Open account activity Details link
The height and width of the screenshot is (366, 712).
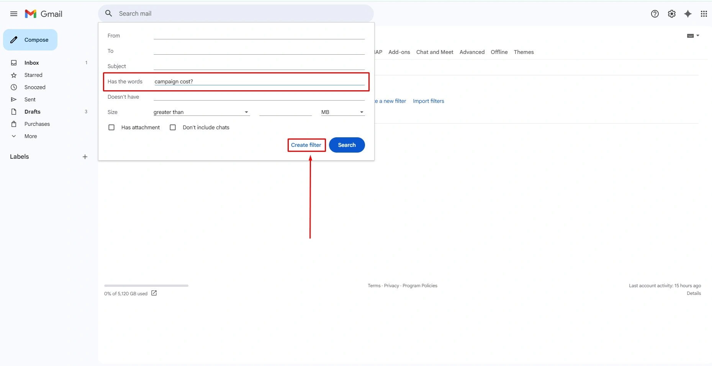[694, 293]
